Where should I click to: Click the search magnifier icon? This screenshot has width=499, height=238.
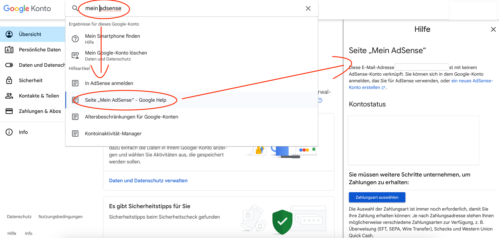click(x=75, y=8)
